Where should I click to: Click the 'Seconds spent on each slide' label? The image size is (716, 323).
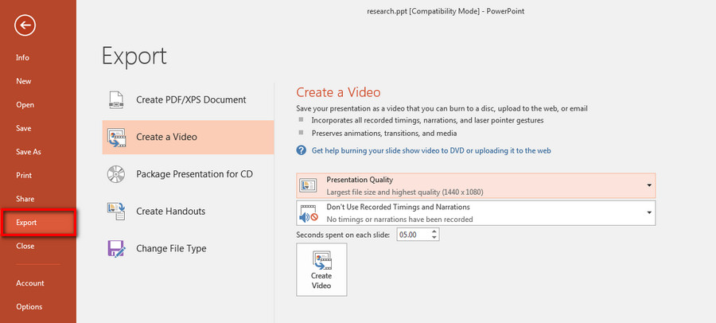[343, 235]
